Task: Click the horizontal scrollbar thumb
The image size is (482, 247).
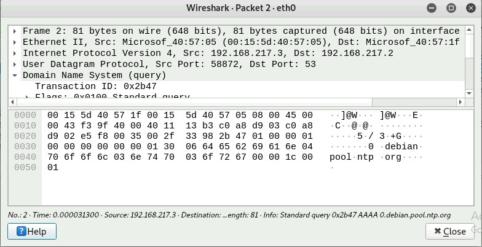Action: tap(194, 102)
